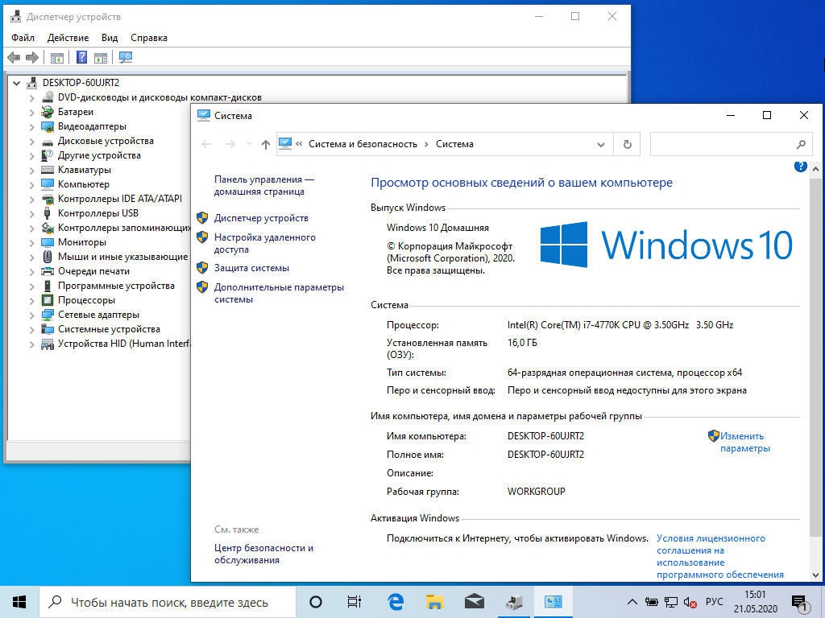825x618 pixels.
Task: Select the Мониторы category icon
Action: coord(48,242)
